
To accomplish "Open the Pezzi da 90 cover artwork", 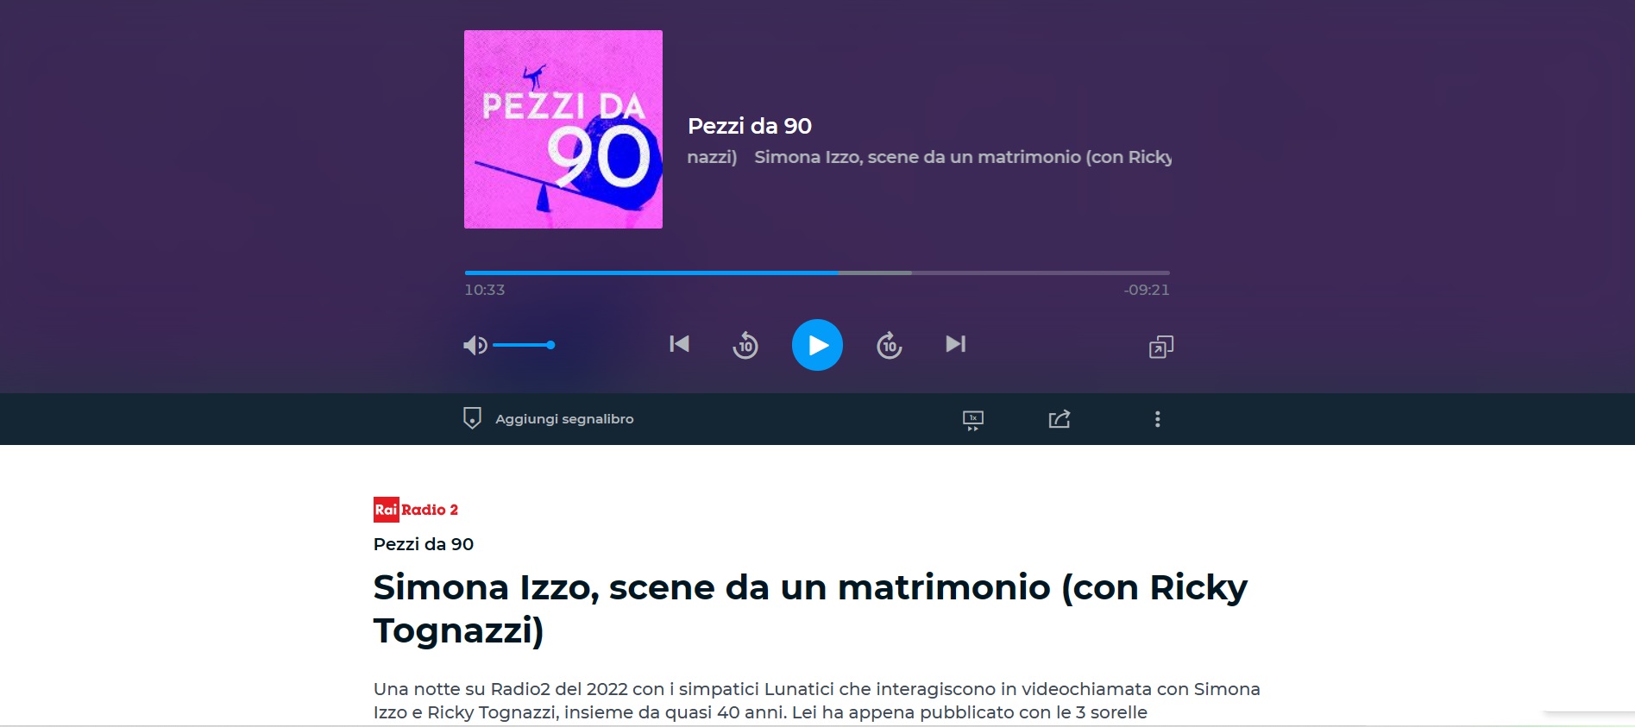I will tap(563, 129).
